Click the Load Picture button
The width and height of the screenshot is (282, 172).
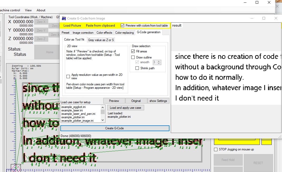pyautogui.click(x=72, y=26)
